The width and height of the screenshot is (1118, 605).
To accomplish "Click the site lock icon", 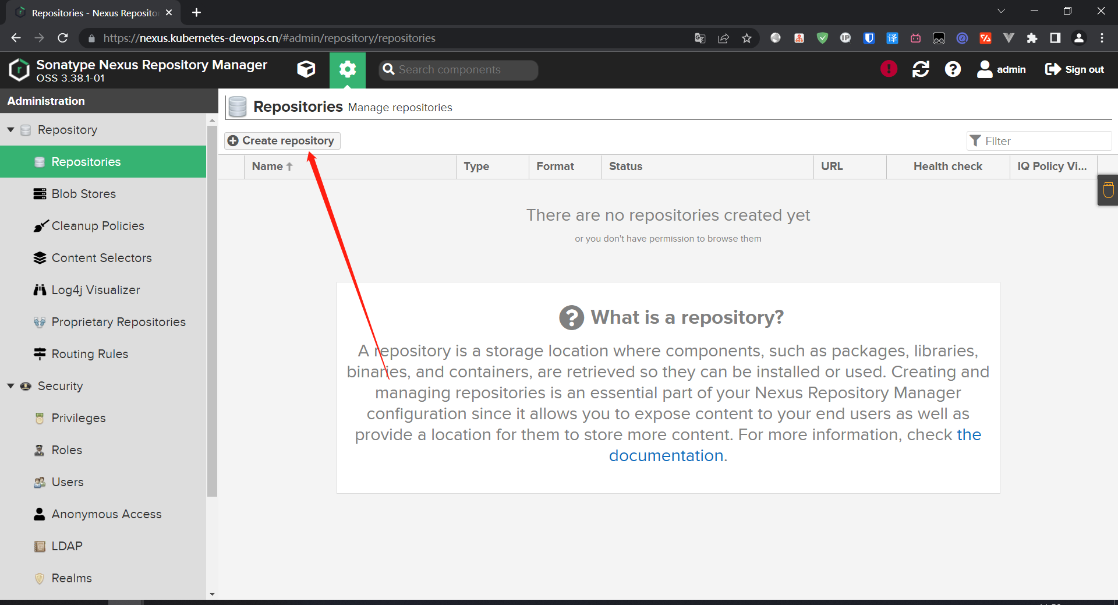I will click(91, 38).
